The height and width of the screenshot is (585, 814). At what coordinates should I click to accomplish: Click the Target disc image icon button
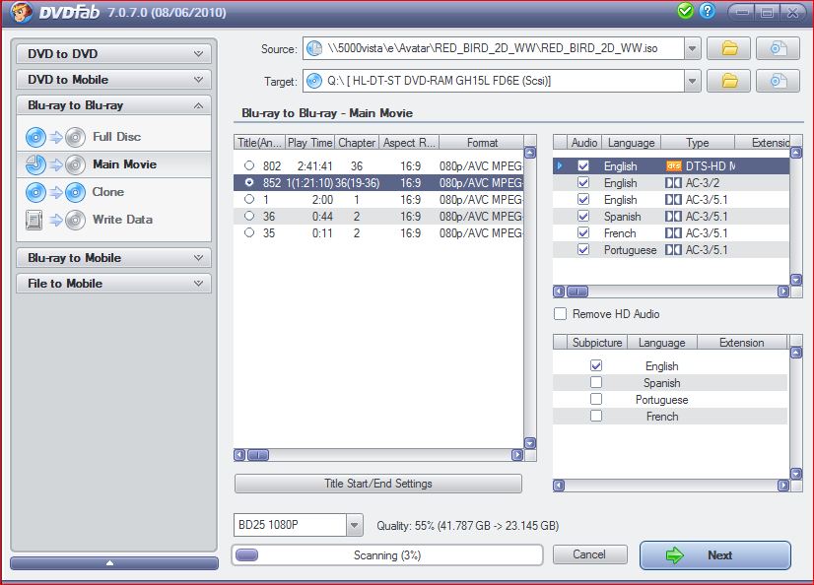click(779, 80)
